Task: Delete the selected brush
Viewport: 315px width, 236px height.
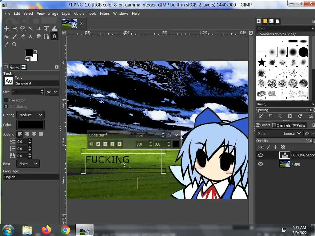Action: tap(290, 116)
